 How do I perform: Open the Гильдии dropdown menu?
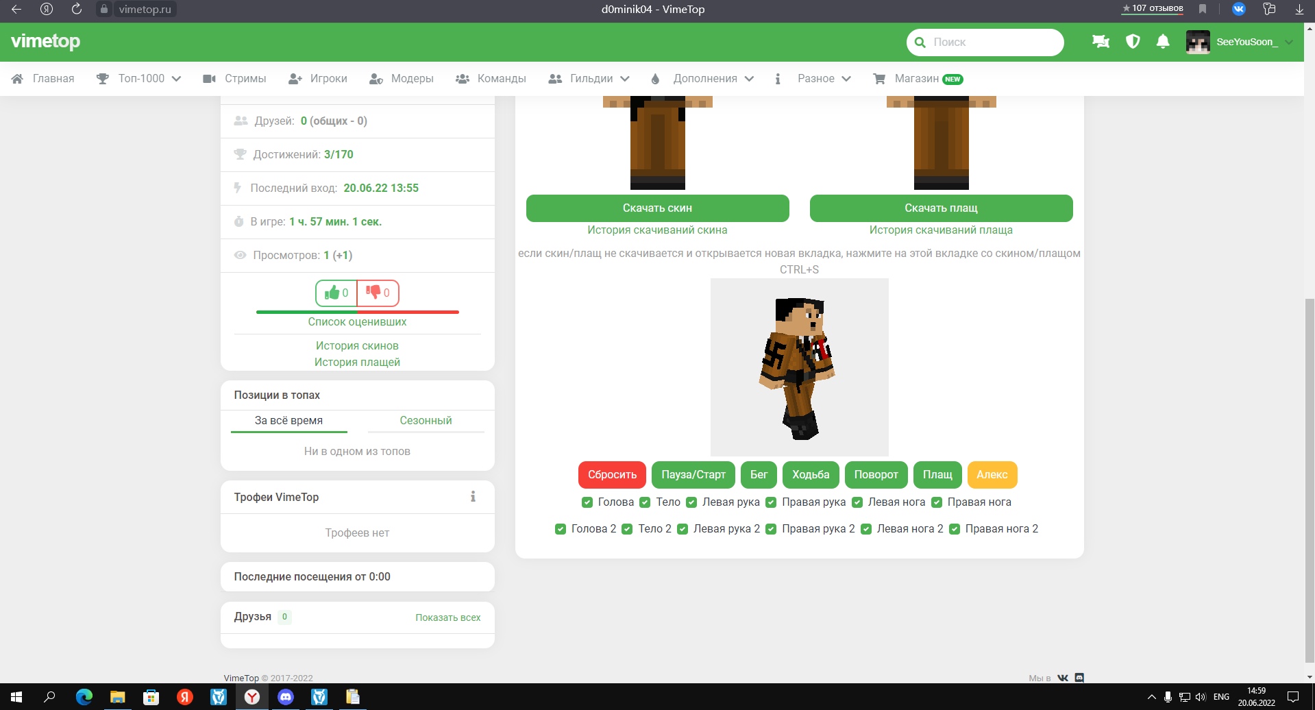pos(589,79)
